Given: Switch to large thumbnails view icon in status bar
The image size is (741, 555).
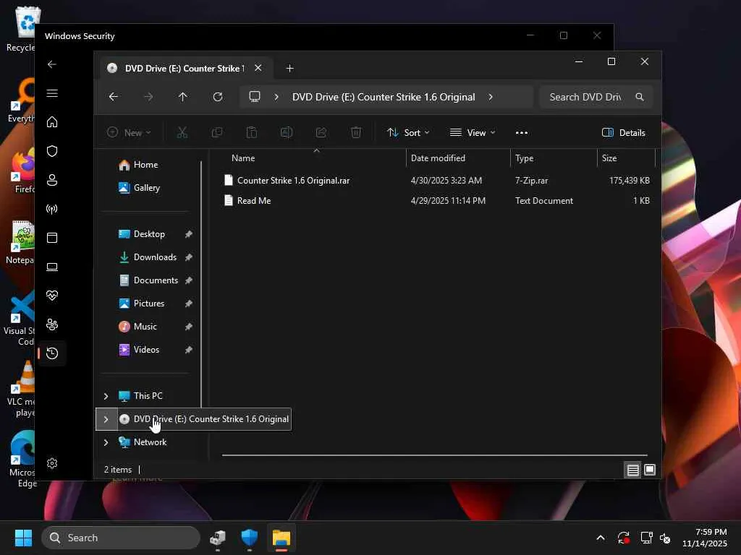Looking at the screenshot, I should (x=650, y=470).
